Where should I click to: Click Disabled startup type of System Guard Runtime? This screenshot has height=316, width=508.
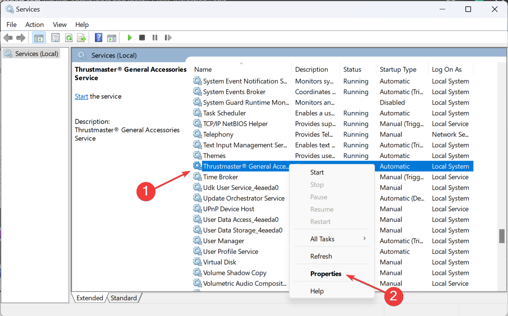tap(392, 102)
